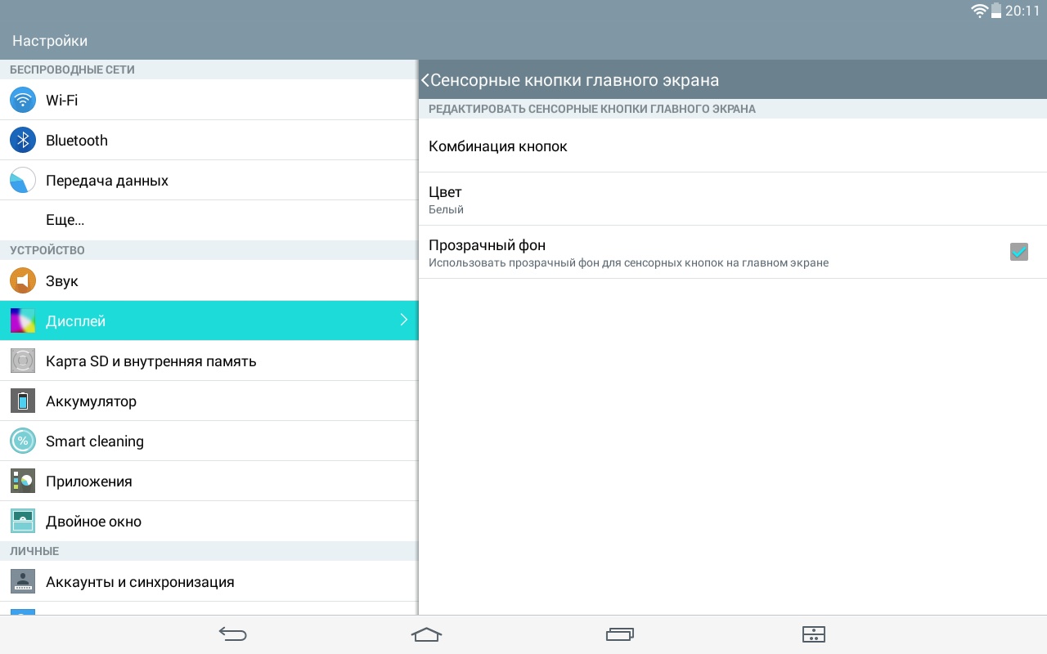The height and width of the screenshot is (654, 1047).
Task: Tap the data usage pie icon
Action: (23, 180)
